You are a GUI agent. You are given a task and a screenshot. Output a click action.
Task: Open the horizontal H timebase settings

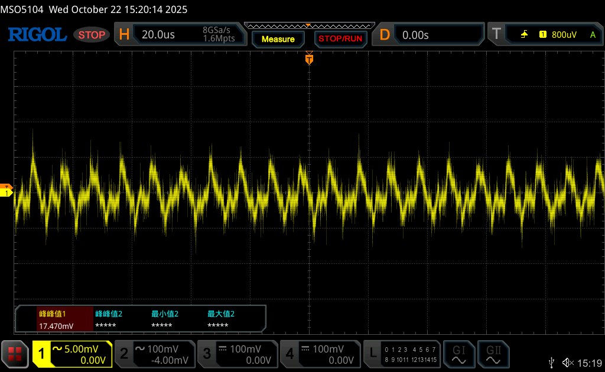[x=124, y=35]
